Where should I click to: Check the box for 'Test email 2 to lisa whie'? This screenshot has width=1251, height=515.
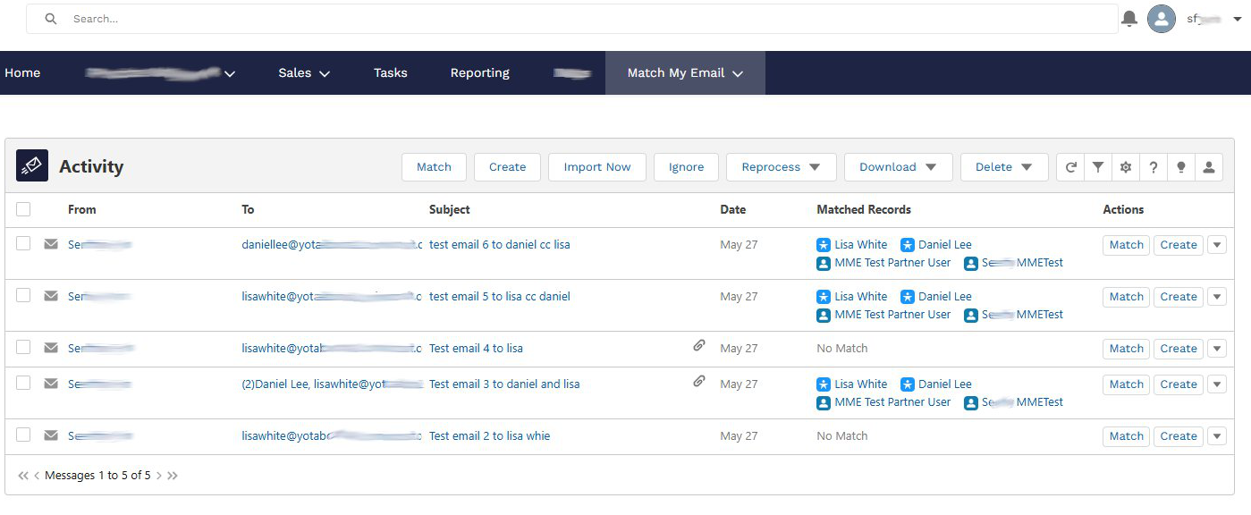pos(23,435)
